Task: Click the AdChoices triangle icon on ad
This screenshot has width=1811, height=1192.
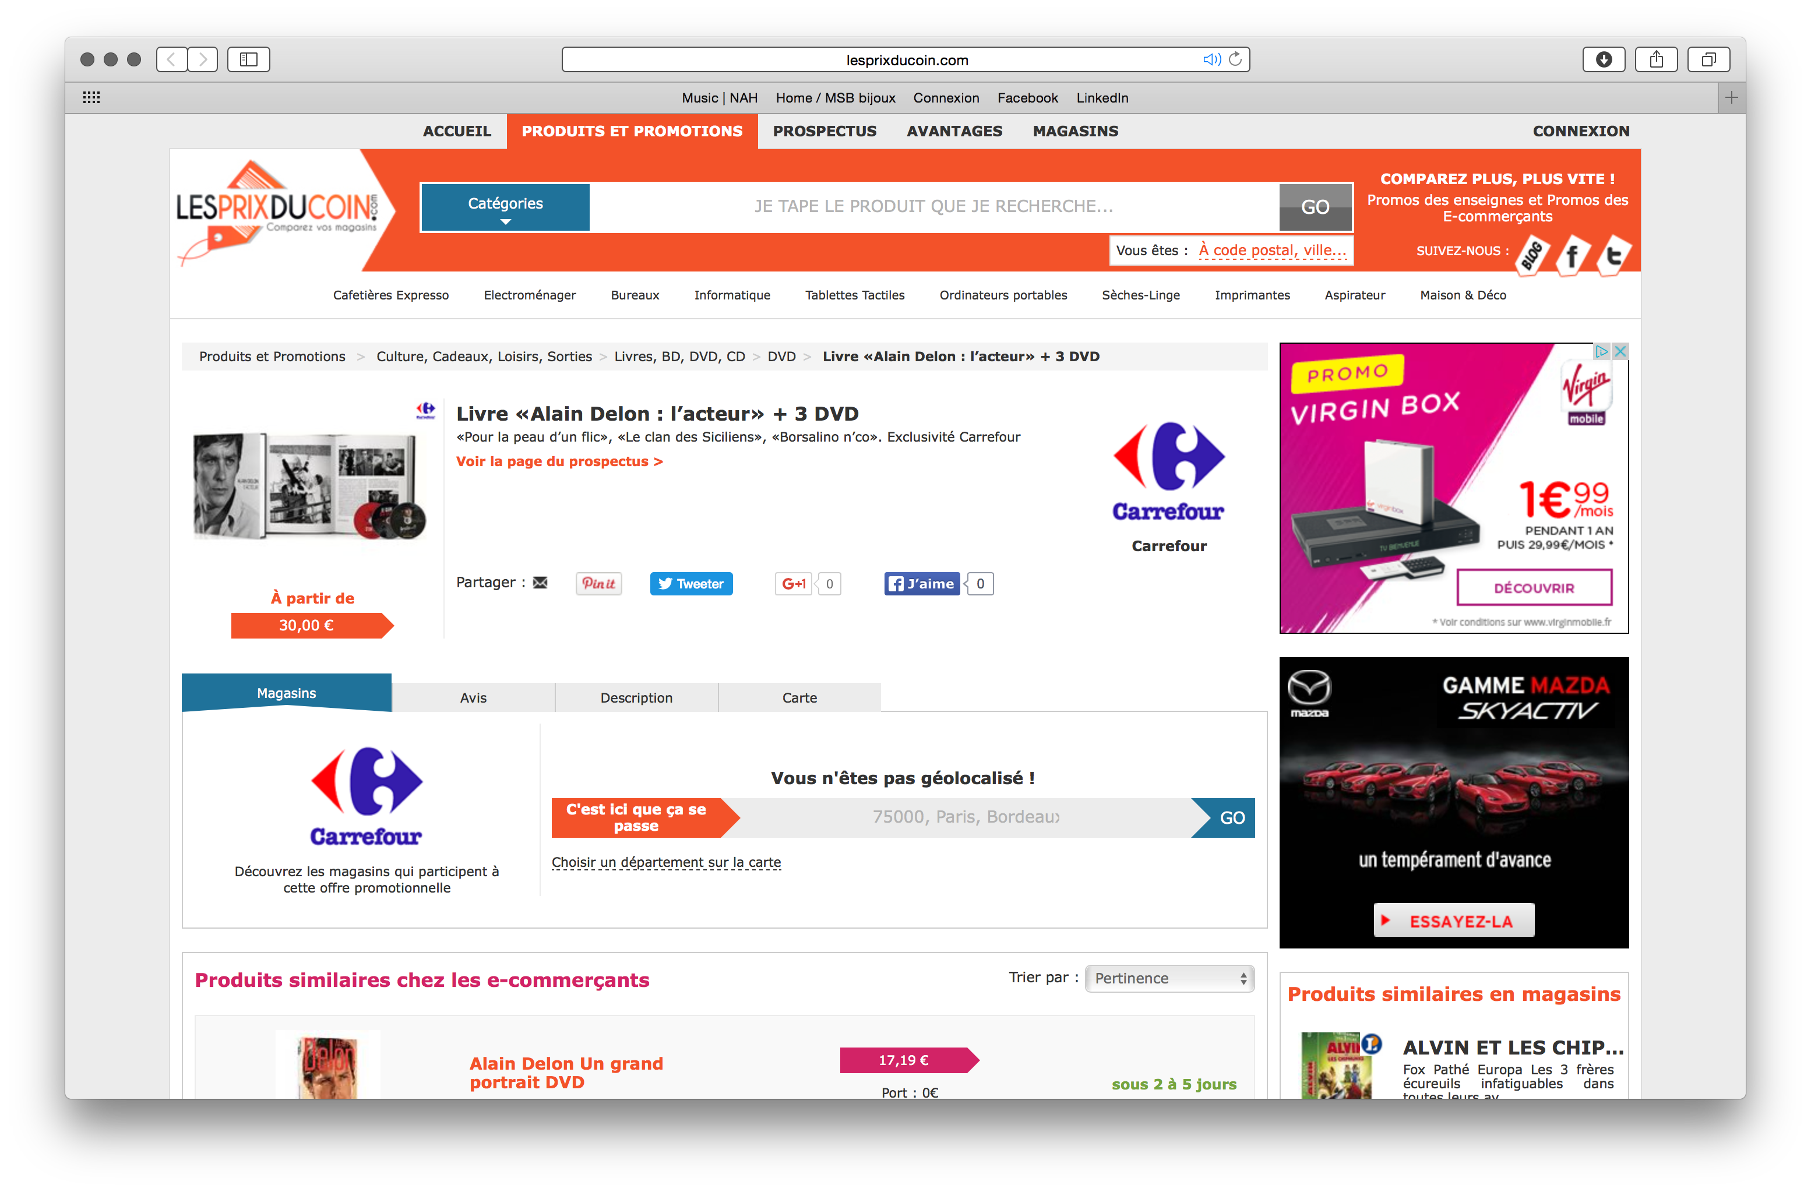Action: tap(1602, 351)
